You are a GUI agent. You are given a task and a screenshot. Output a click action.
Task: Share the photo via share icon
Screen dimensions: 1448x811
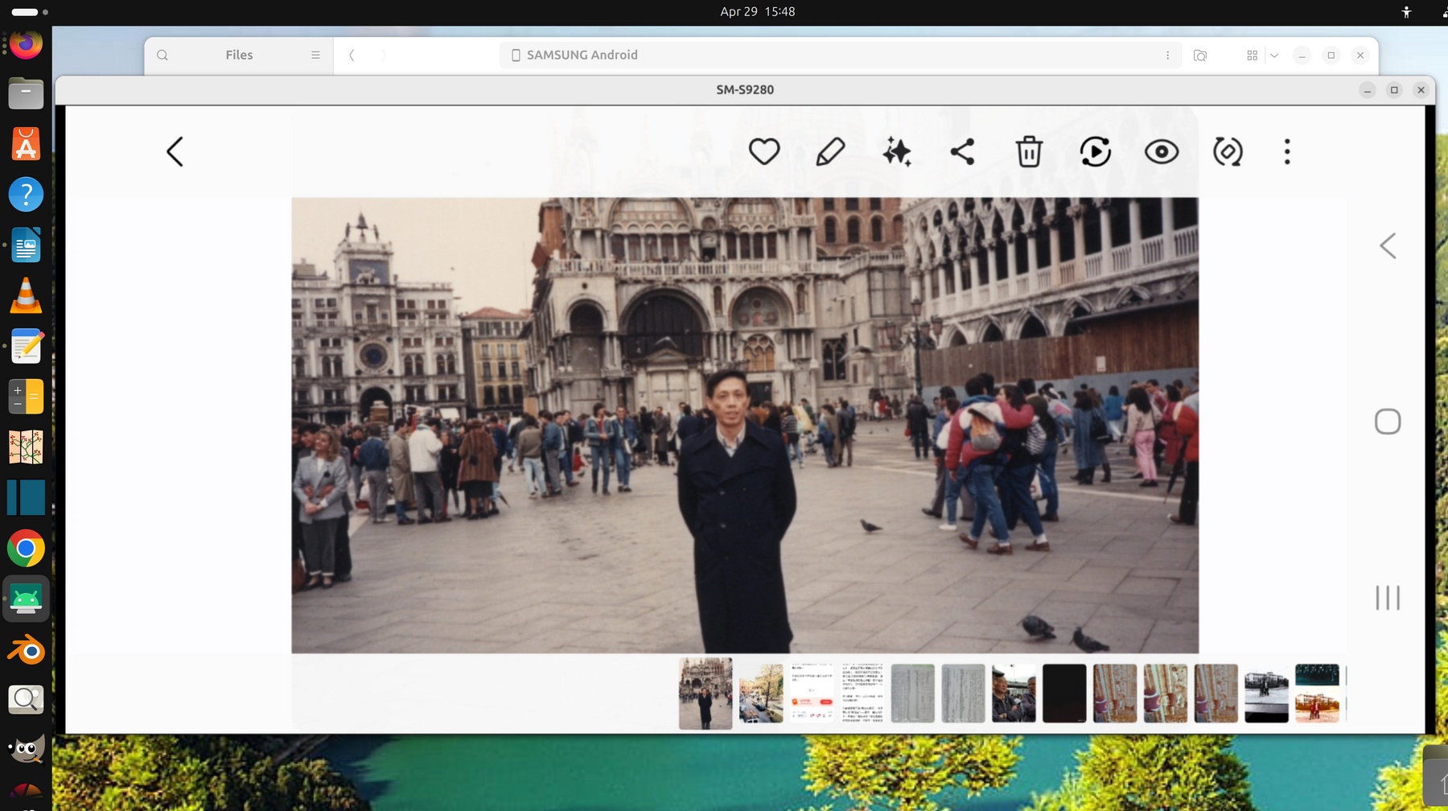963,151
